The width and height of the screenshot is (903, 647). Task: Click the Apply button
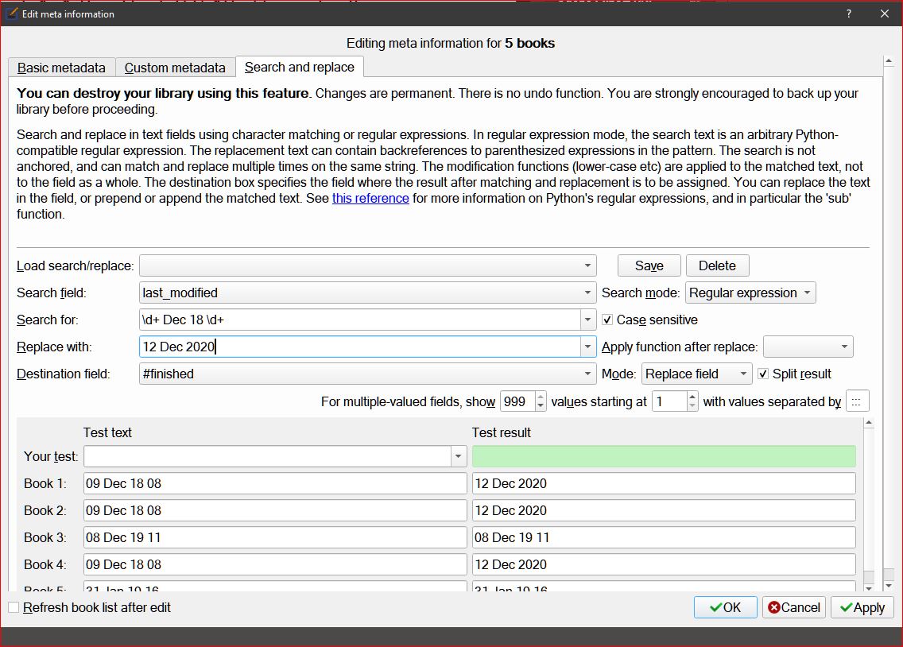click(862, 607)
